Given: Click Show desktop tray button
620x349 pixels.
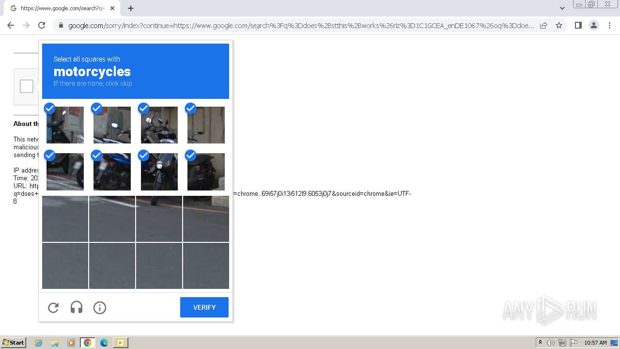Looking at the screenshot, I should click(x=615, y=343).
